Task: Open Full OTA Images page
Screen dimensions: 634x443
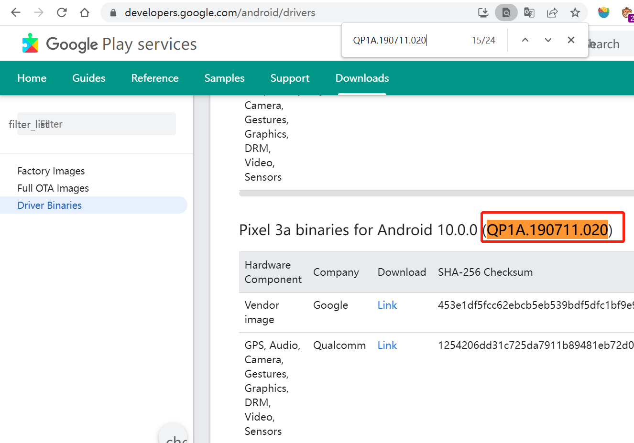Action: [x=53, y=188]
